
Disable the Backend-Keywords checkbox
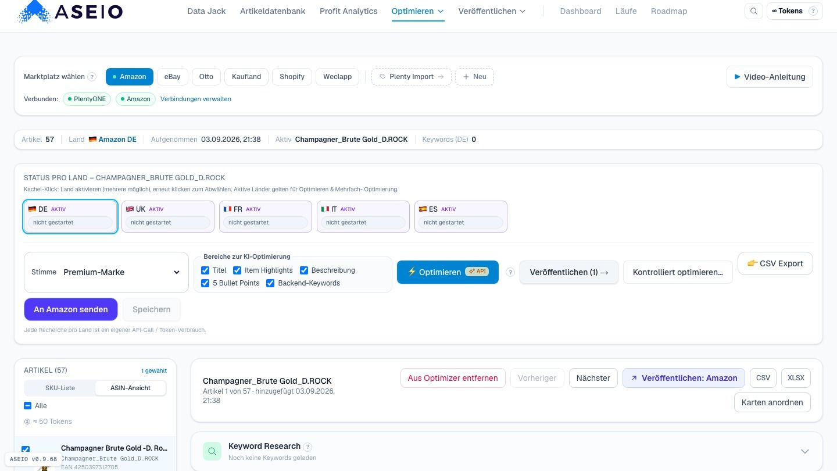tap(270, 283)
